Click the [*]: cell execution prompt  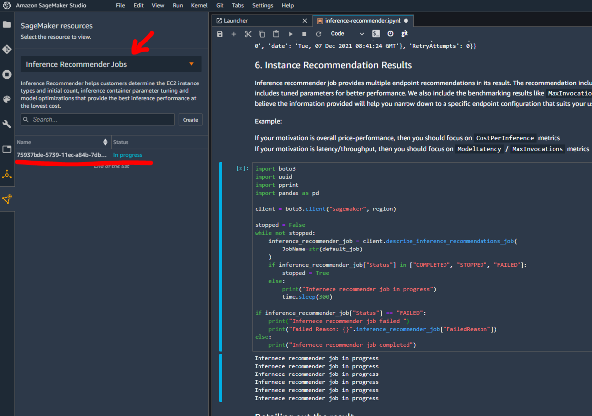tap(243, 168)
